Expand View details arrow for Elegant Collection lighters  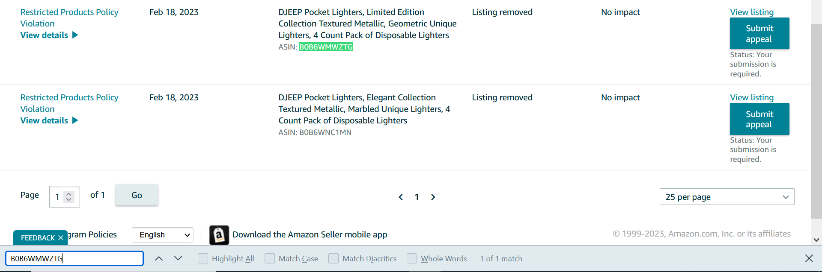(75, 120)
